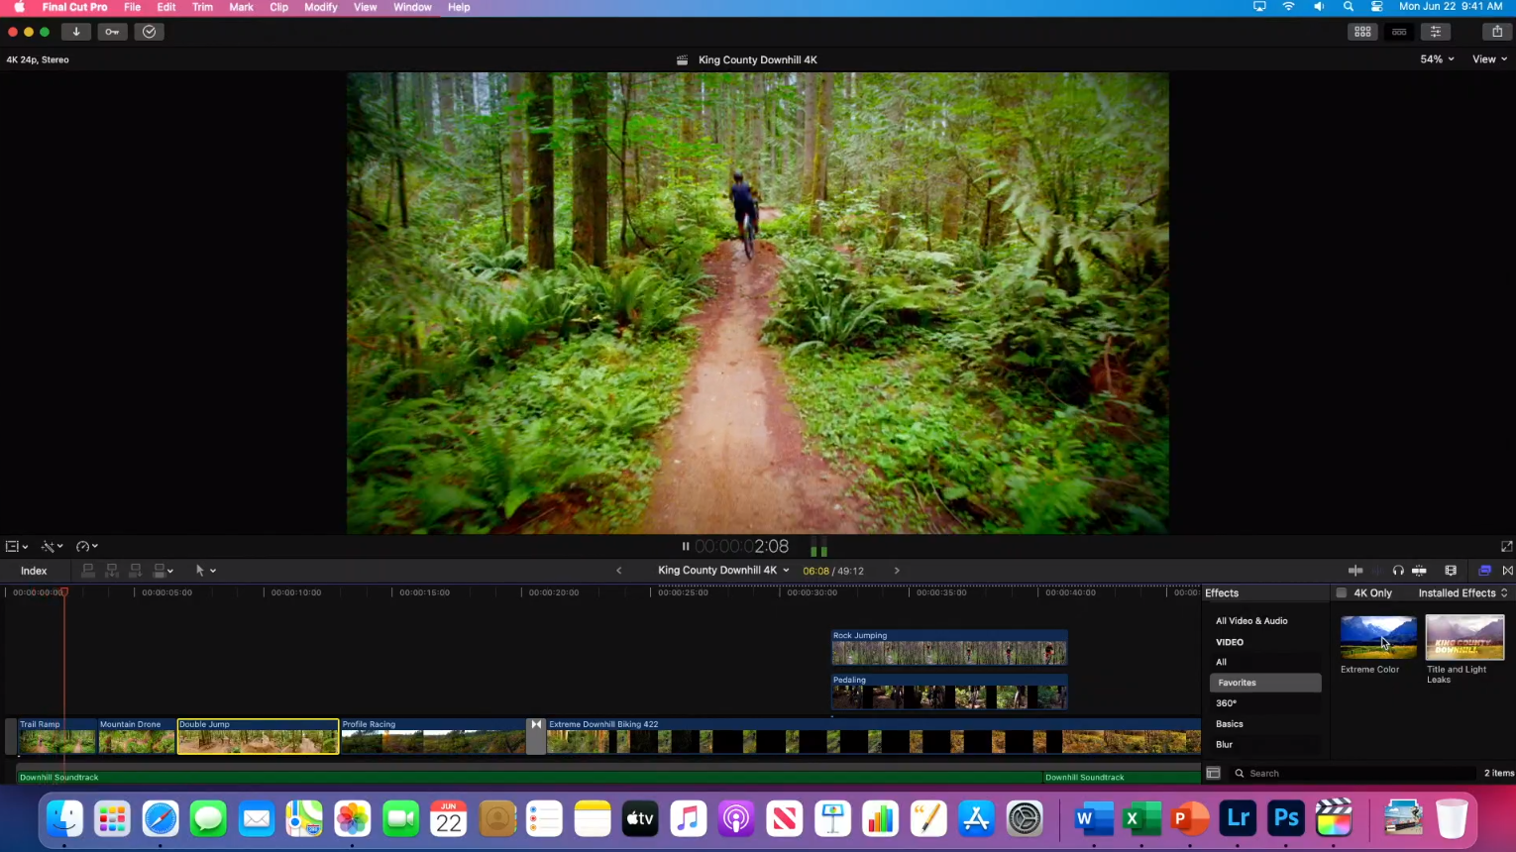The image size is (1516, 852).
Task: Open the Modify menu
Action: click(x=320, y=7)
